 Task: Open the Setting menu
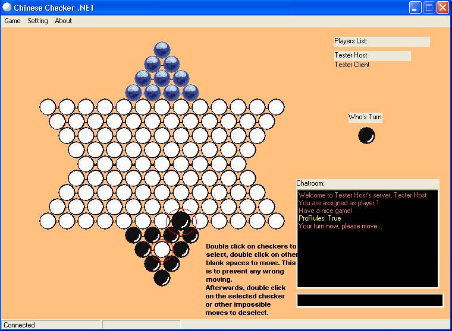pyautogui.click(x=37, y=21)
